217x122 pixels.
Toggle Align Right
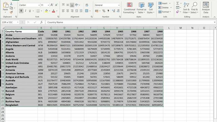(72, 11)
